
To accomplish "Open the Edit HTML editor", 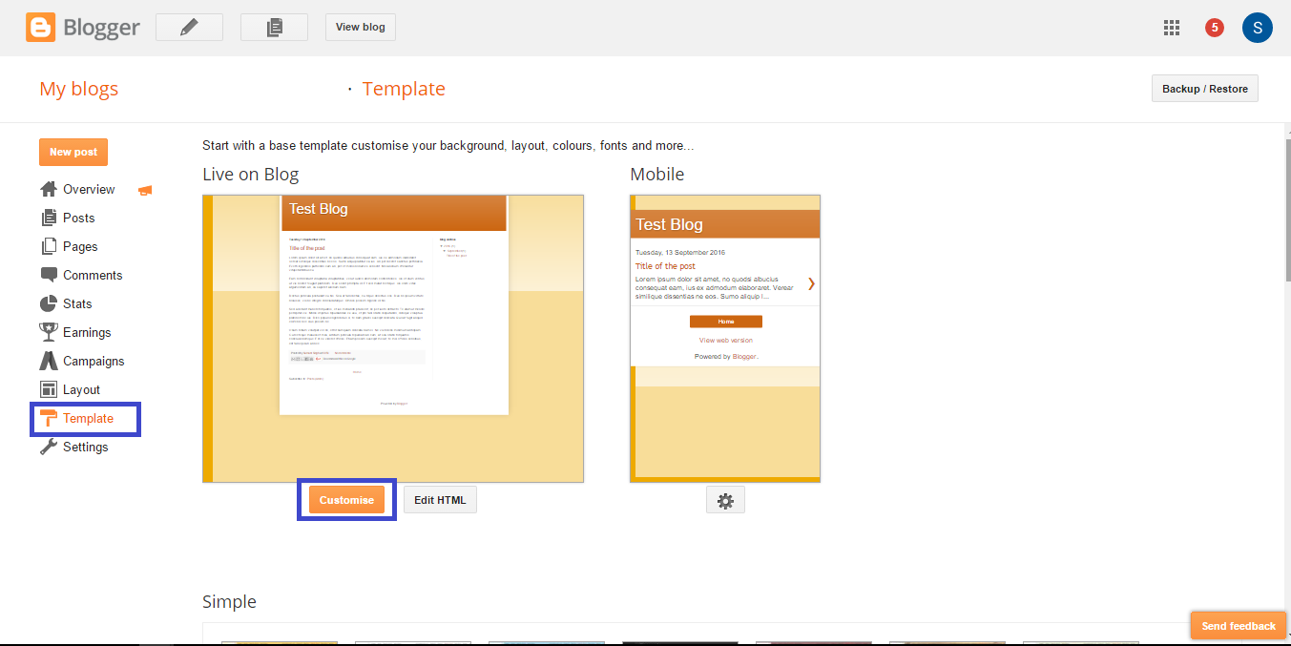I will pos(439,499).
